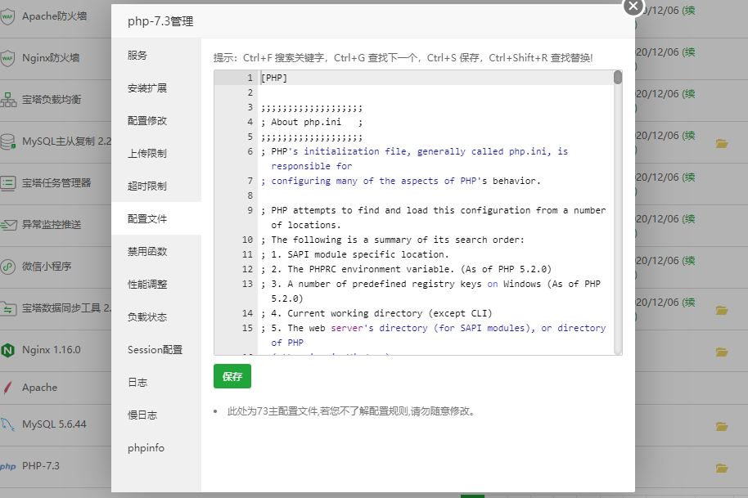The width and height of the screenshot is (748, 498).
Task: Click the 宝塔任务管理器 list icon
Action: [8, 183]
